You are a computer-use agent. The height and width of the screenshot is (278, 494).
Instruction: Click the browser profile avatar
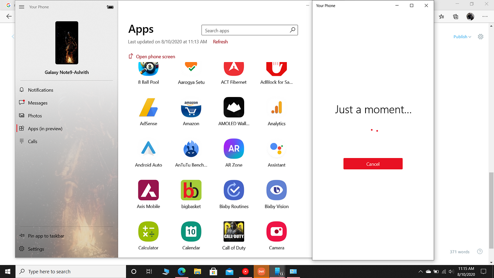coord(470,17)
